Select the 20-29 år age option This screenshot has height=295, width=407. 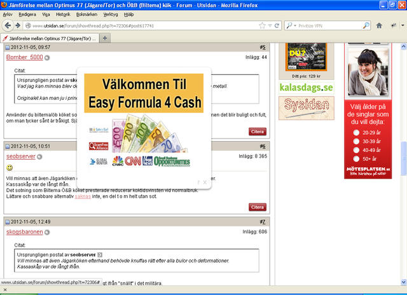tap(356, 133)
